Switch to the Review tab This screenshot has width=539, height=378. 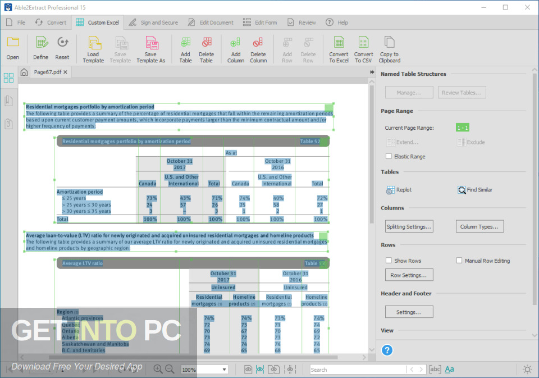click(x=302, y=22)
